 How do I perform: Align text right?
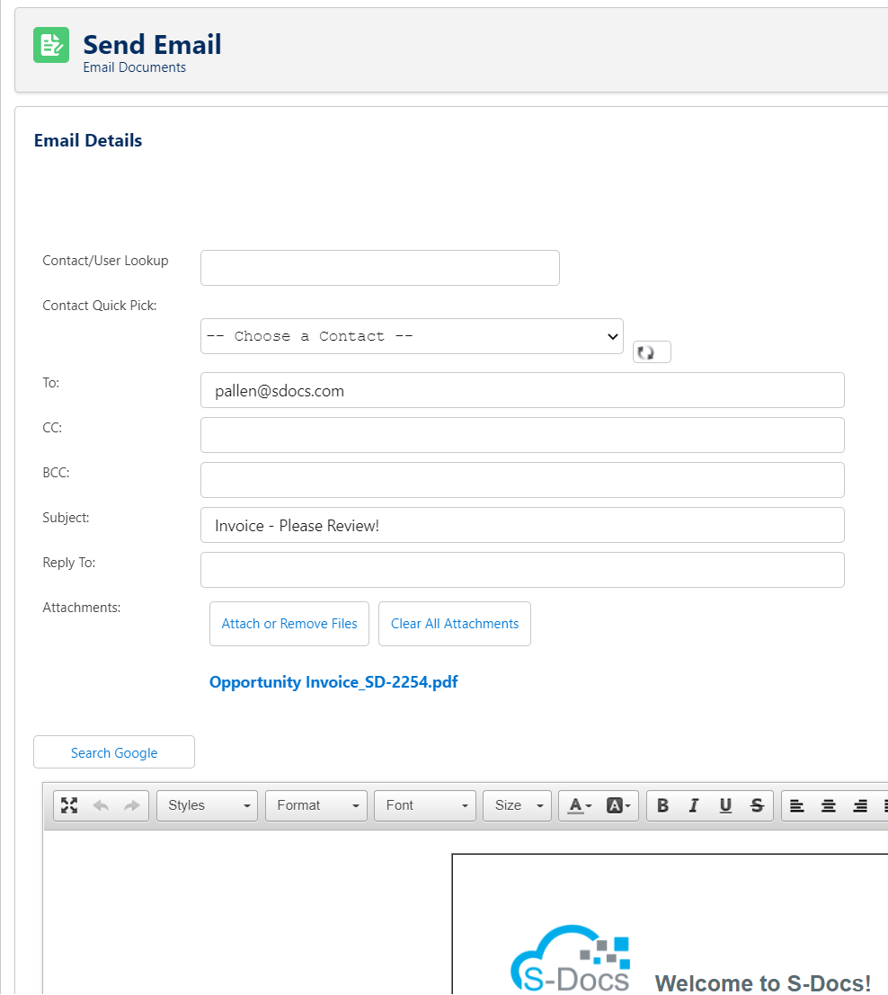click(x=860, y=805)
